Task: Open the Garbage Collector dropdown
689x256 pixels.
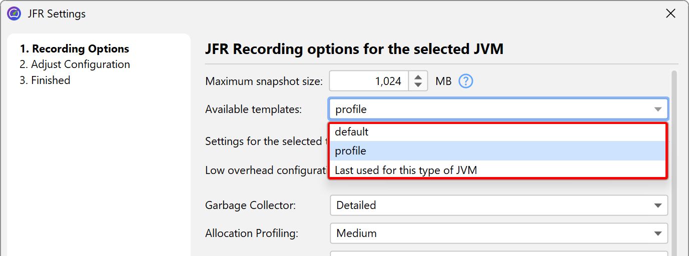Action: (x=498, y=205)
